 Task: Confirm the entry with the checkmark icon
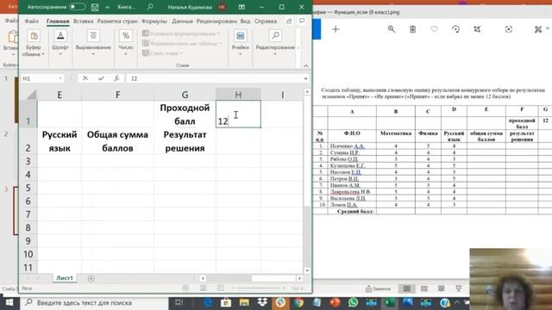(101, 78)
